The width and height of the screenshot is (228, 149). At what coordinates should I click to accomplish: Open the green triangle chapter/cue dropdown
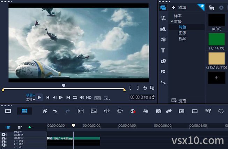click(x=30, y=127)
